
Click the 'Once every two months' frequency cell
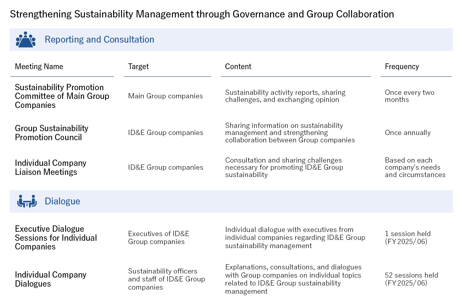click(409, 96)
